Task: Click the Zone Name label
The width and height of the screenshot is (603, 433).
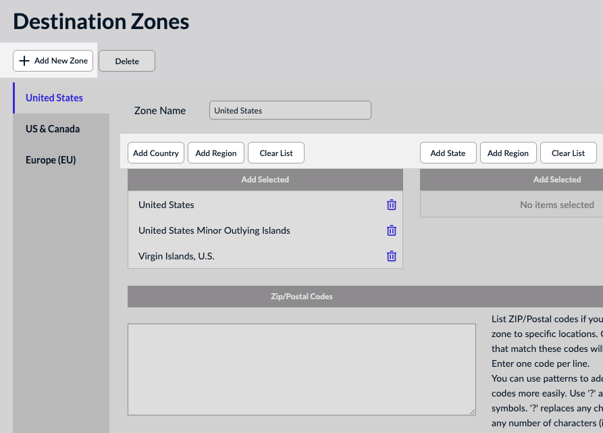Action: (160, 111)
